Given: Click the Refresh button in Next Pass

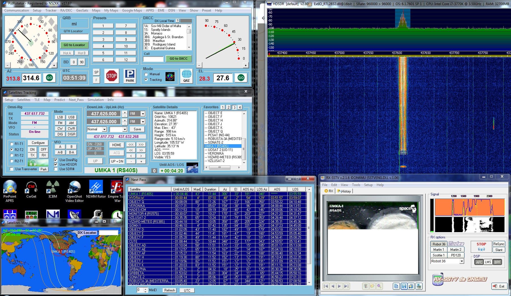Looking at the screenshot, I should (169, 290).
